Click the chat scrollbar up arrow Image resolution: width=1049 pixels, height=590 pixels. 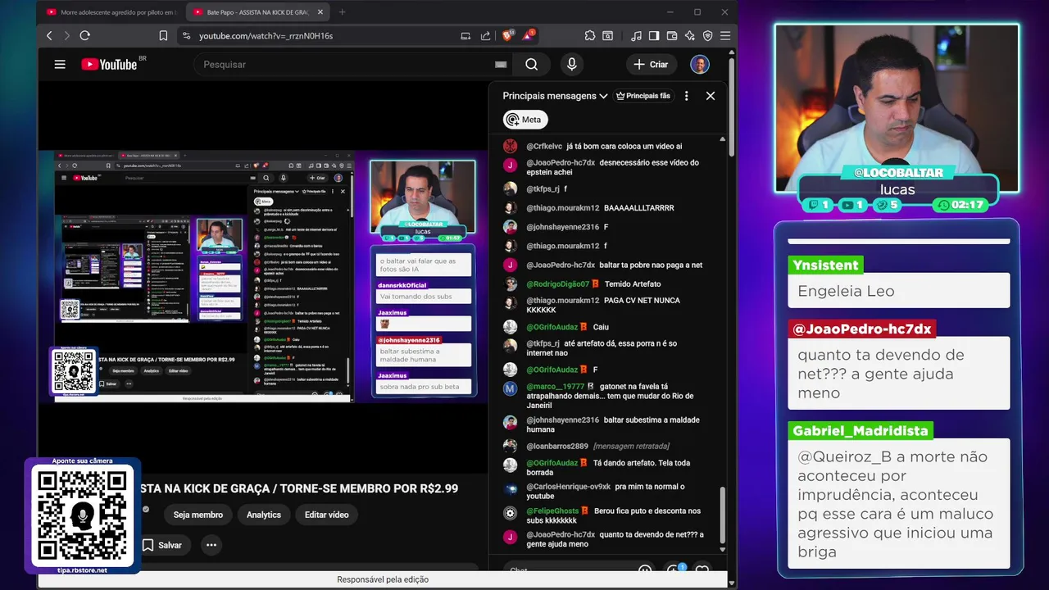pos(722,139)
